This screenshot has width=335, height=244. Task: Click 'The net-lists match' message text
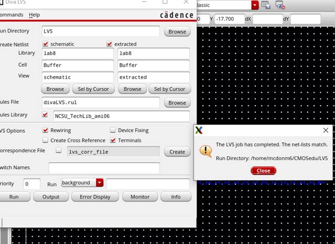pyautogui.click(x=305, y=144)
